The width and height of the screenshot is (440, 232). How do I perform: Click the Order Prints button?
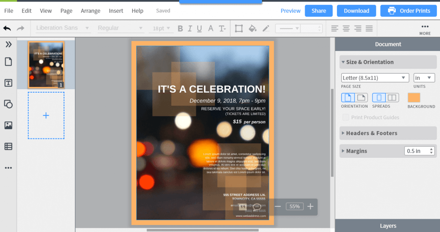(x=409, y=11)
